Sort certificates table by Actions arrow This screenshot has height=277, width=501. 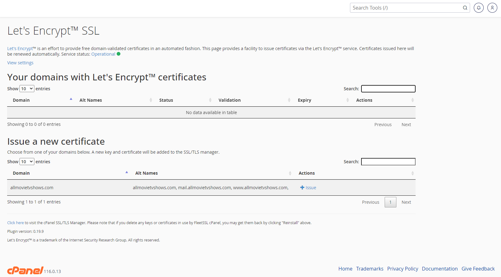click(412, 100)
